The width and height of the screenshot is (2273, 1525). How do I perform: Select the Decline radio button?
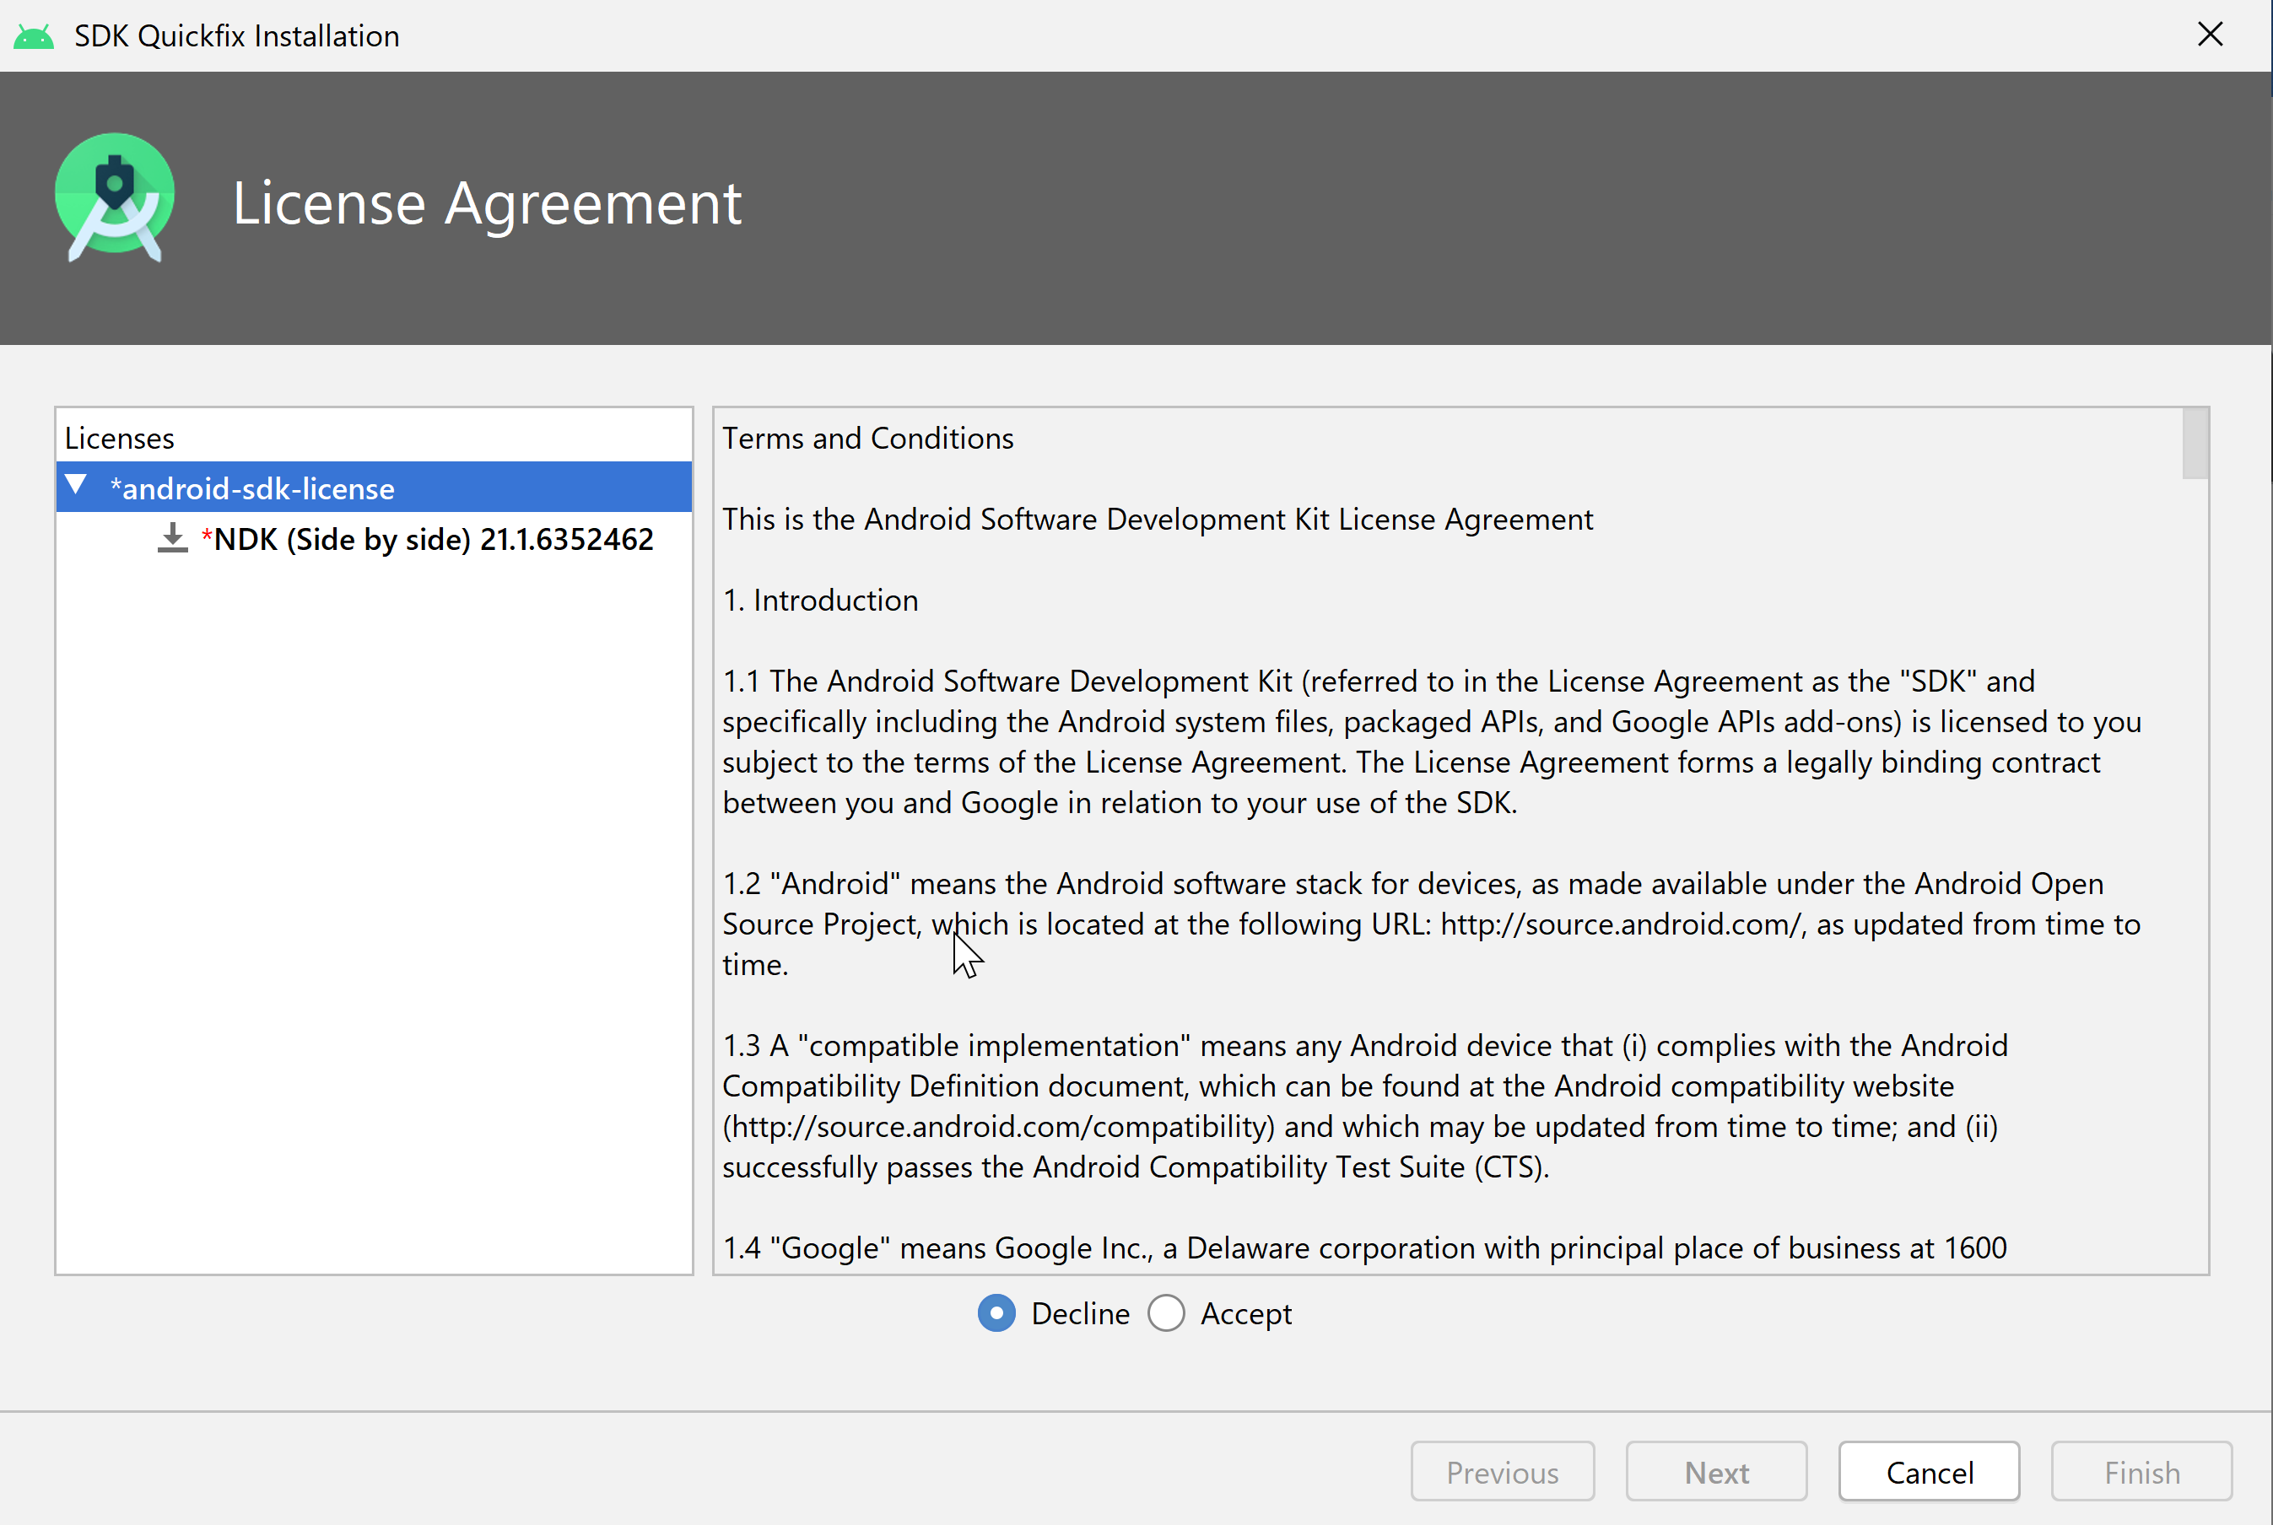tap(996, 1313)
